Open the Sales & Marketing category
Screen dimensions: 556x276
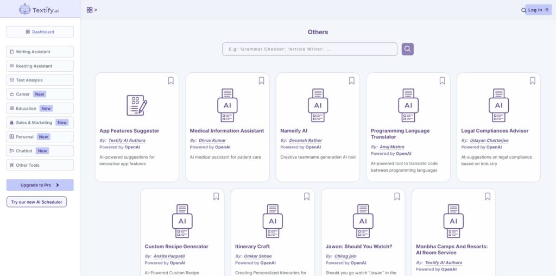pyautogui.click(x=40, y=123)
